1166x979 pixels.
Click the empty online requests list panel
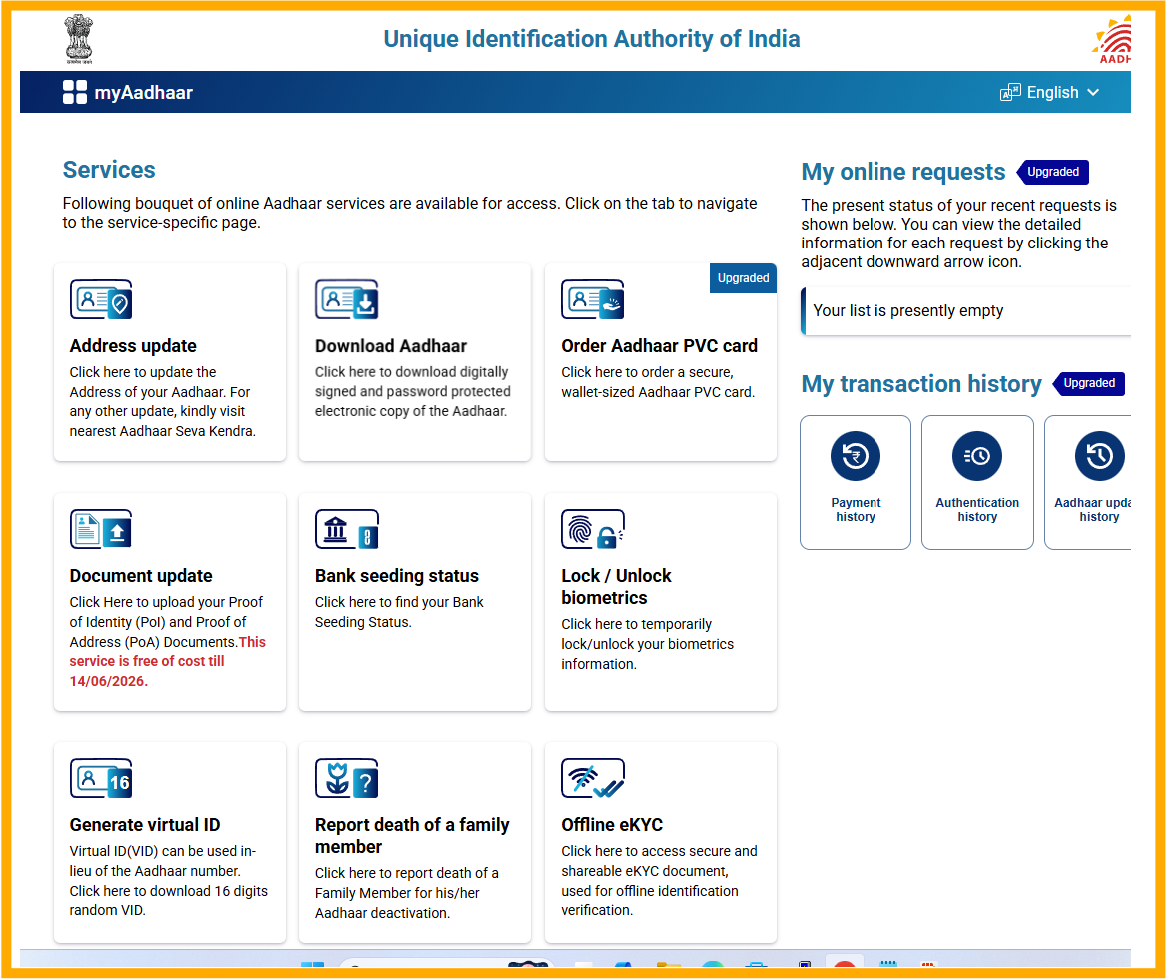965,311
